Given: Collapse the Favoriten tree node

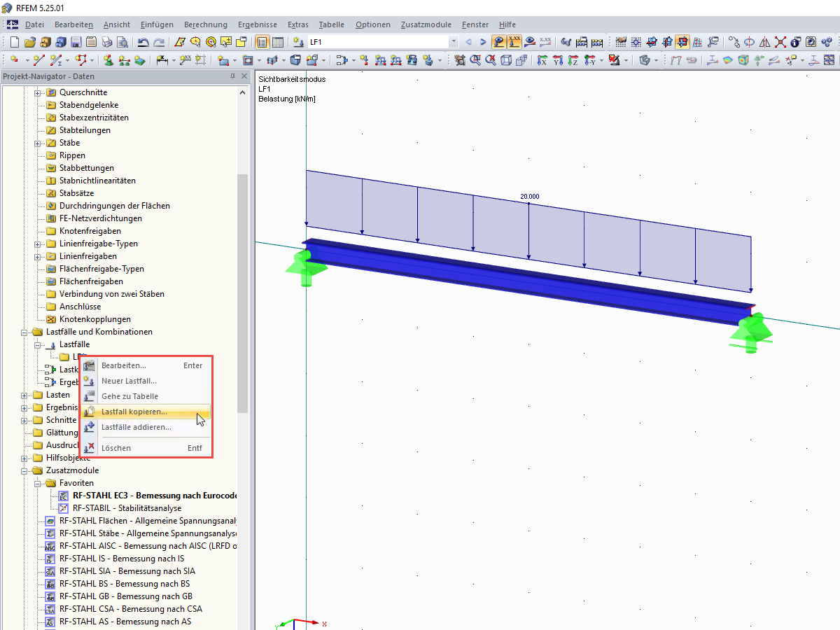Looking at the screenshot, I should [38, 483].
